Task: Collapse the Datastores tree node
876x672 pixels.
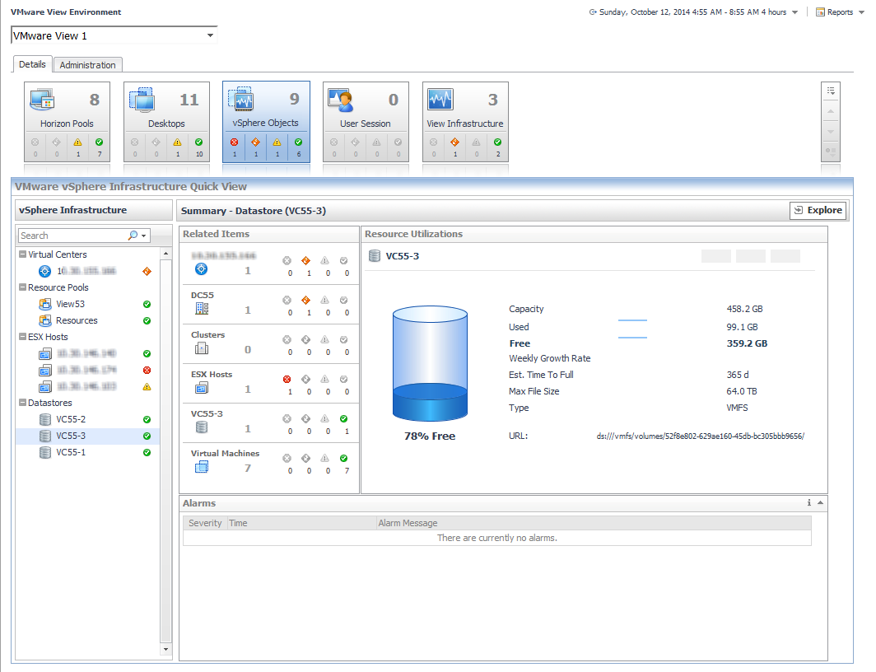Action: tap(22, 403)
